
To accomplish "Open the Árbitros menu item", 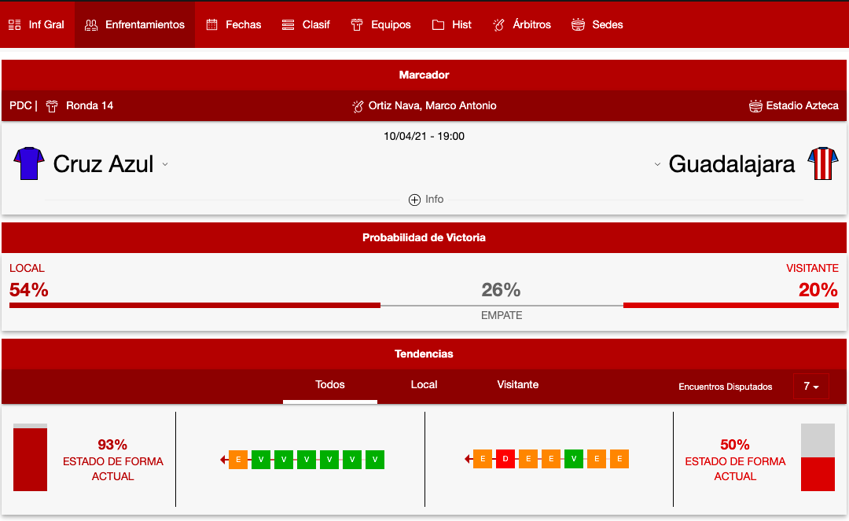I will pyautogui.click(x=521, y=25).
